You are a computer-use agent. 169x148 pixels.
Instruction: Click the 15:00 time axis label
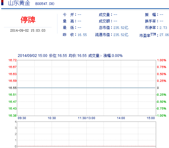click(x=151, y=118)
